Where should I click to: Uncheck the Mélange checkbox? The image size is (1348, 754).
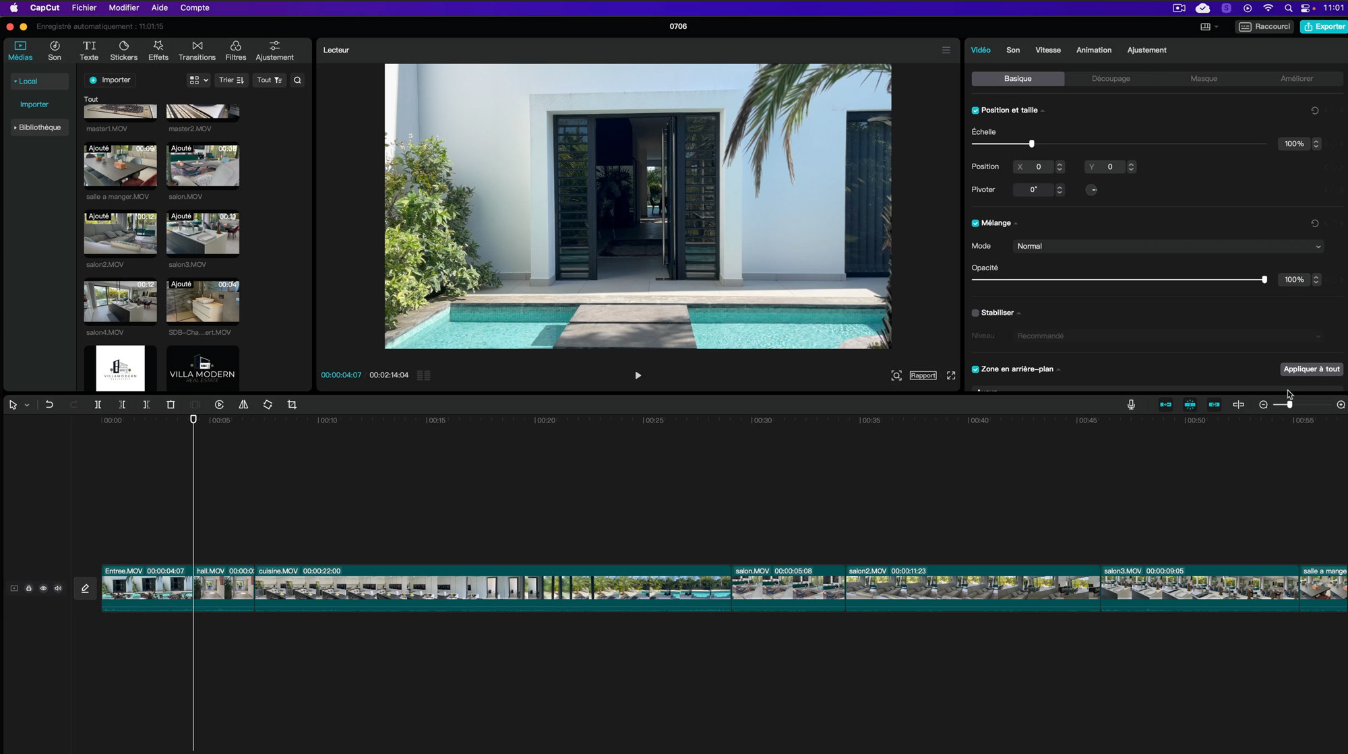975,223
